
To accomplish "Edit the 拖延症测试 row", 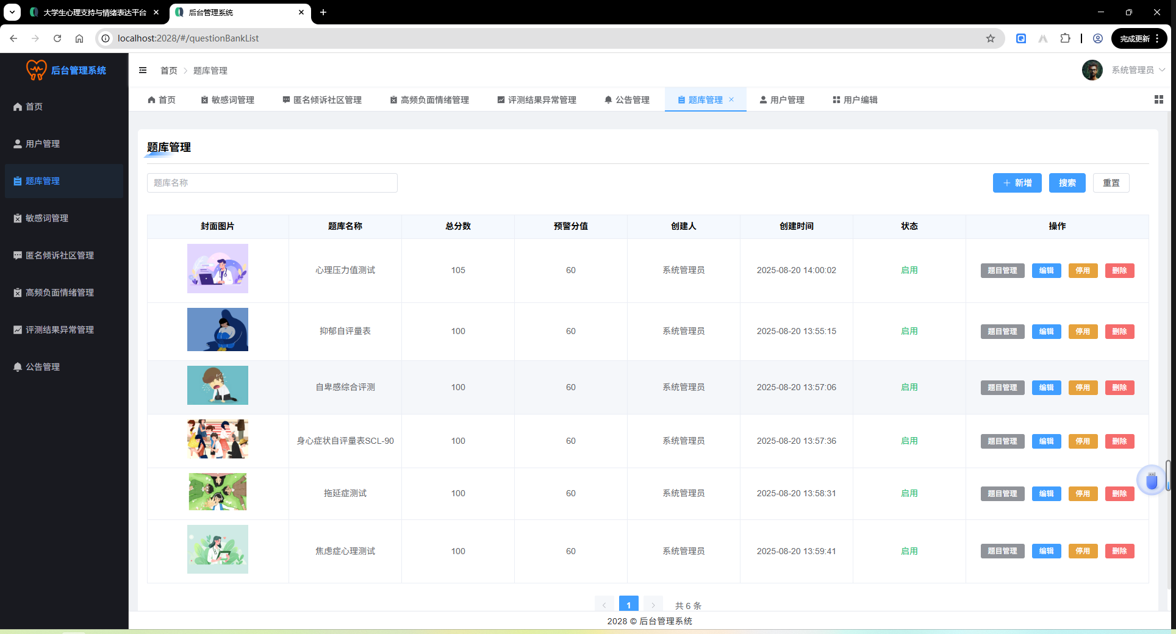I will click(x=1047, y=494).
